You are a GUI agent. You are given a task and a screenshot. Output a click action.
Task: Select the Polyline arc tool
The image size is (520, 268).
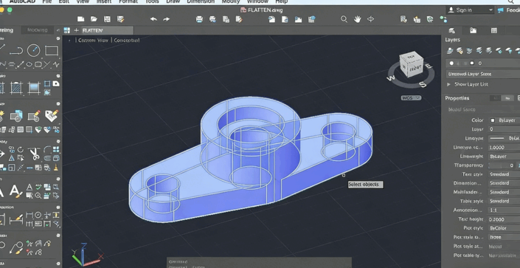[x=16, y=51]
